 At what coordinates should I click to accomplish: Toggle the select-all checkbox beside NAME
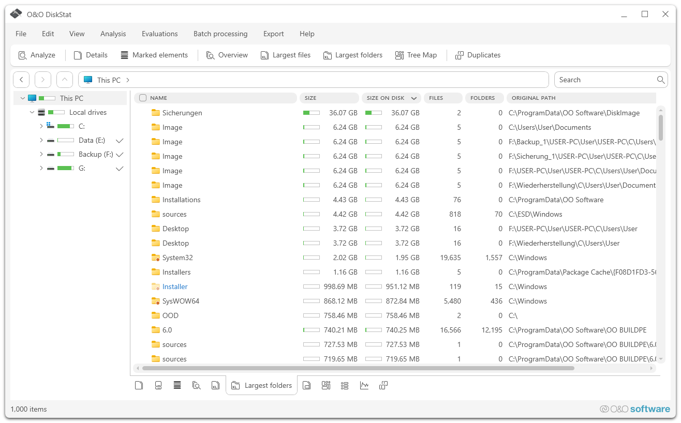pos(143,98)
